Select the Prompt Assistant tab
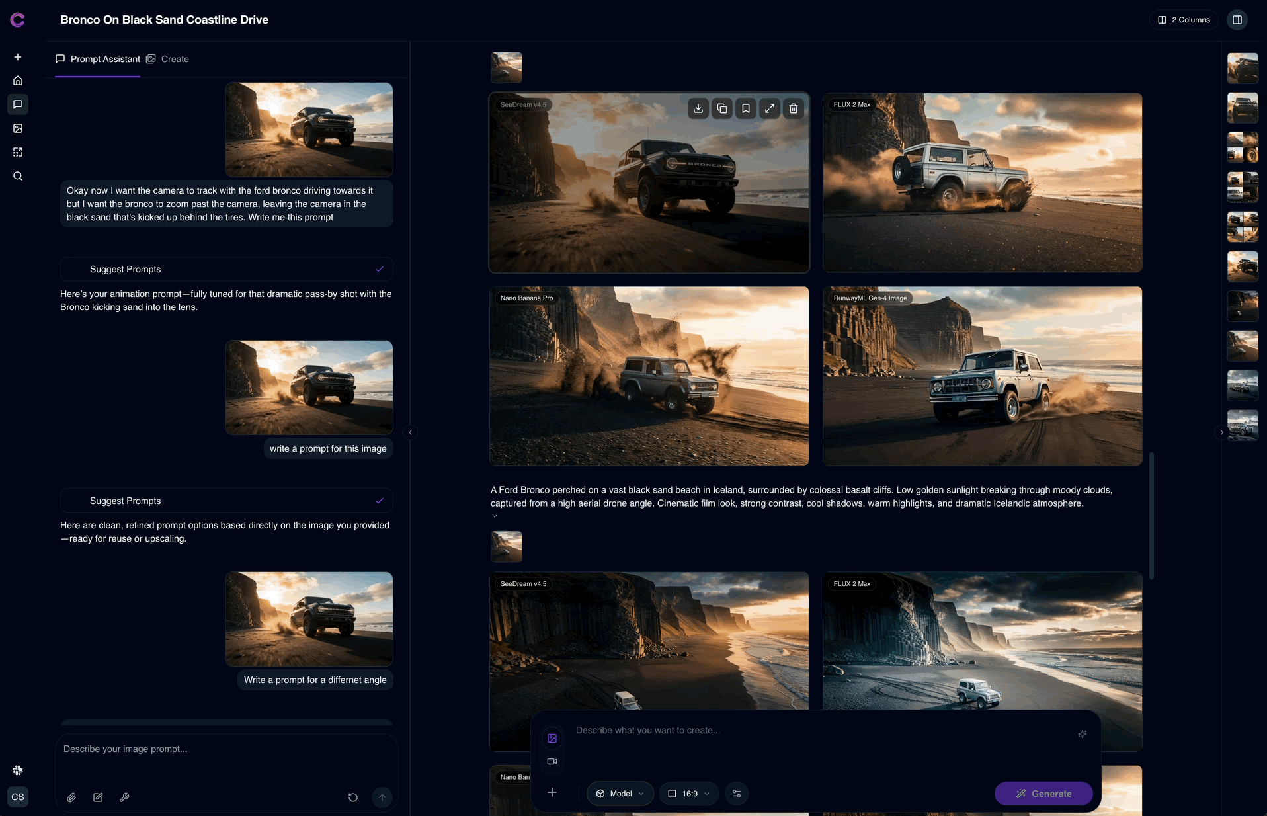Image resolution: width=1267 pixels, height=816 pixels. pyautogui.click(x=98, y=59)
